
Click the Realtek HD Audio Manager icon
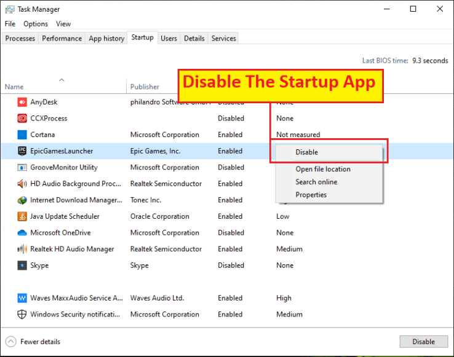22,249
